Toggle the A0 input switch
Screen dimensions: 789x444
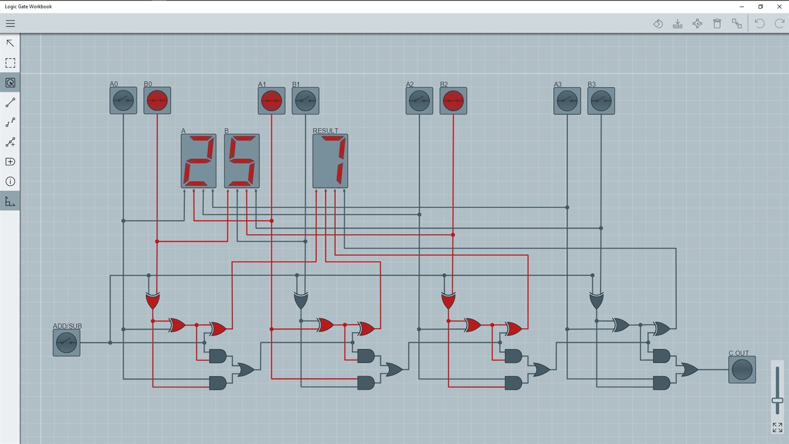point(123,100)
